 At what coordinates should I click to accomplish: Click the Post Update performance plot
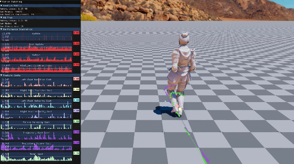36,47
